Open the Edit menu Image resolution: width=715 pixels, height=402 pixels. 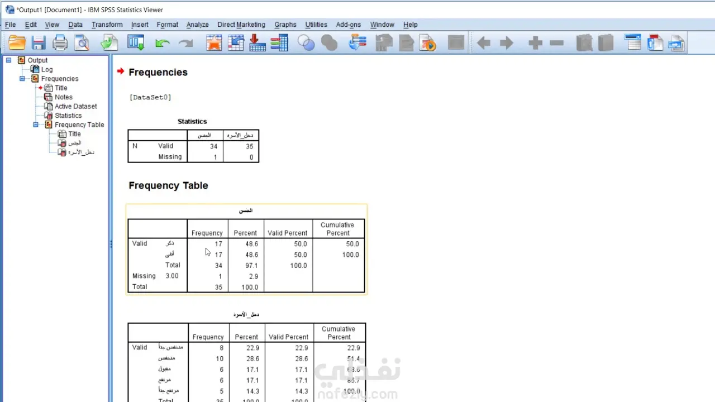point(31,25)
